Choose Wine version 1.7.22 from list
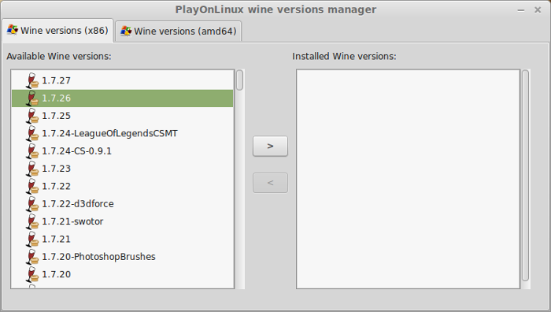Screen dimensions: 551x312 click(x=122, y=186)
